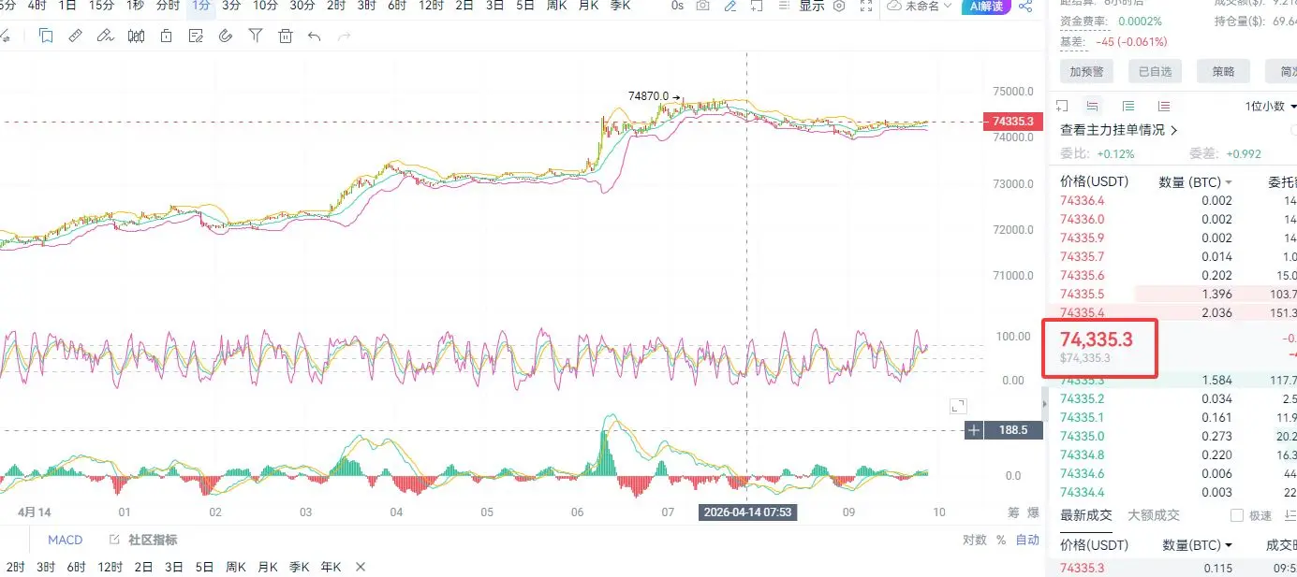Toggle 对数 logarithmic scale
The height and width of the screenshot is (577, 1297).
[974, 540]
